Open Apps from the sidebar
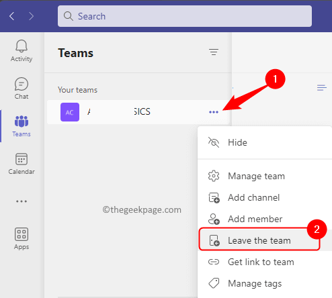Screen dimensions: 332x298 pos(22,239)
